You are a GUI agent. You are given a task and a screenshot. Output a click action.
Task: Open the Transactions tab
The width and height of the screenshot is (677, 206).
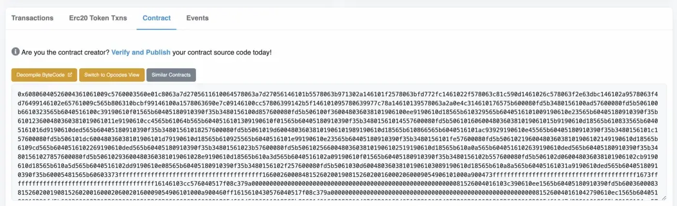point(32,18)
